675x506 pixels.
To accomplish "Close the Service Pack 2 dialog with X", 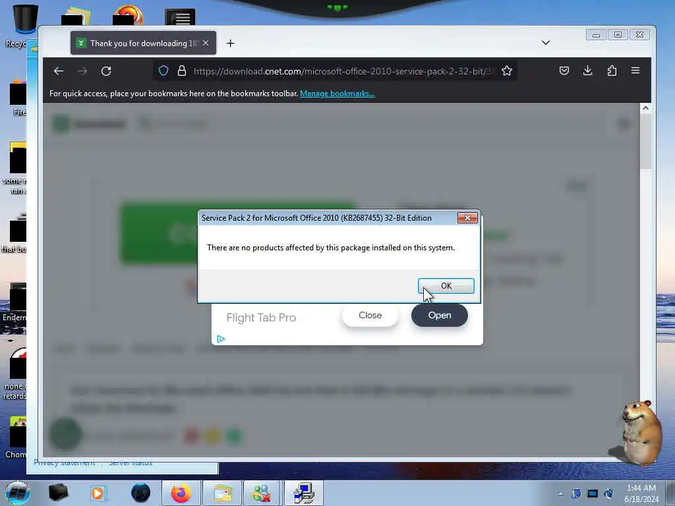I will [467, 217].
